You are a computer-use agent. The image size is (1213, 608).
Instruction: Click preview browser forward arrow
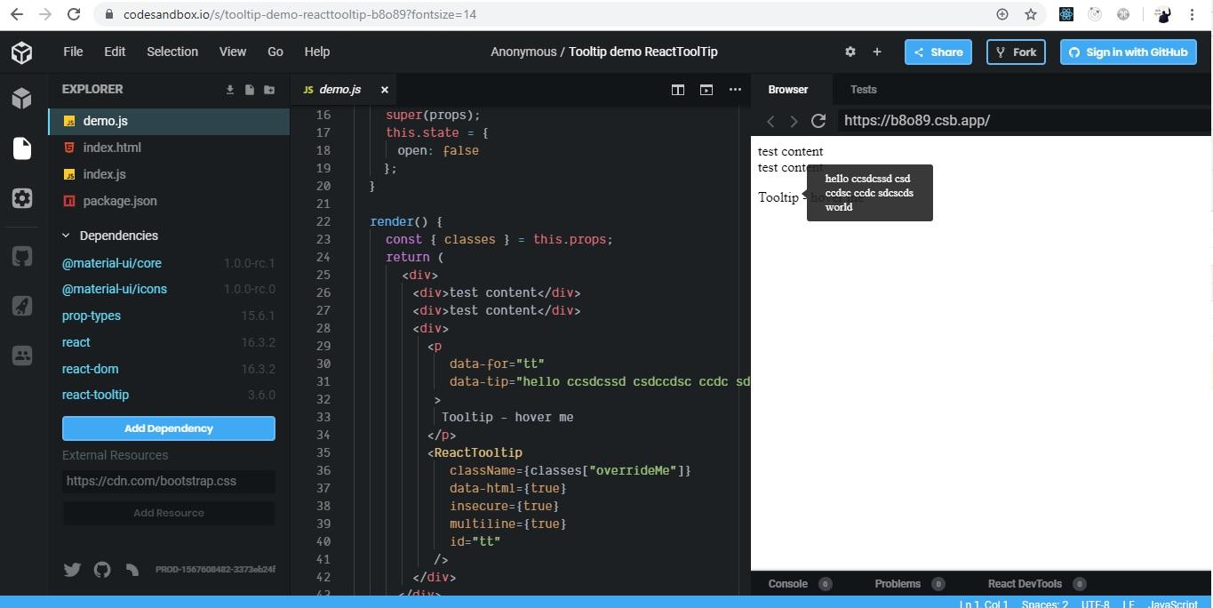794,121
